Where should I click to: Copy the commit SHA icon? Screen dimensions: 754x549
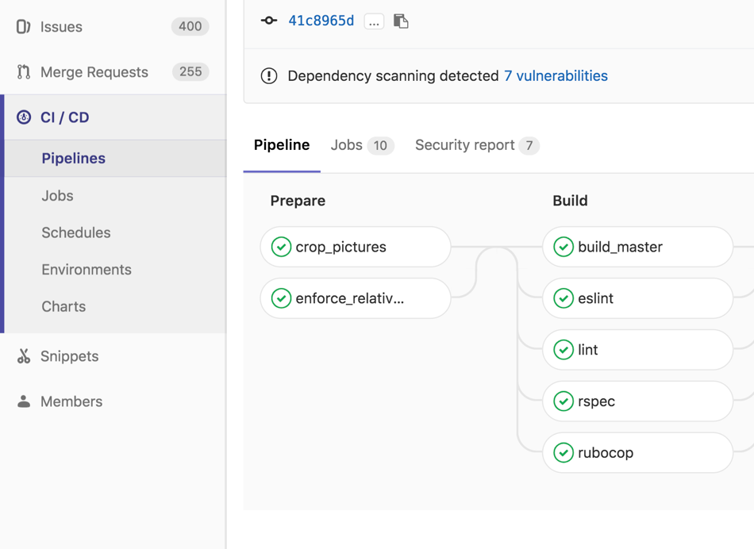[x=401, y=21]
